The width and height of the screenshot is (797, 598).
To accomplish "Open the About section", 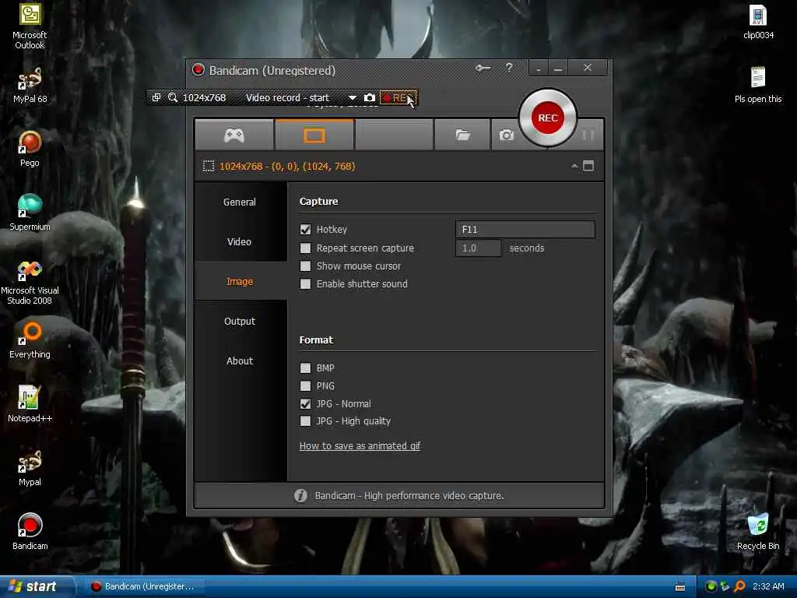I will point(240,361).
